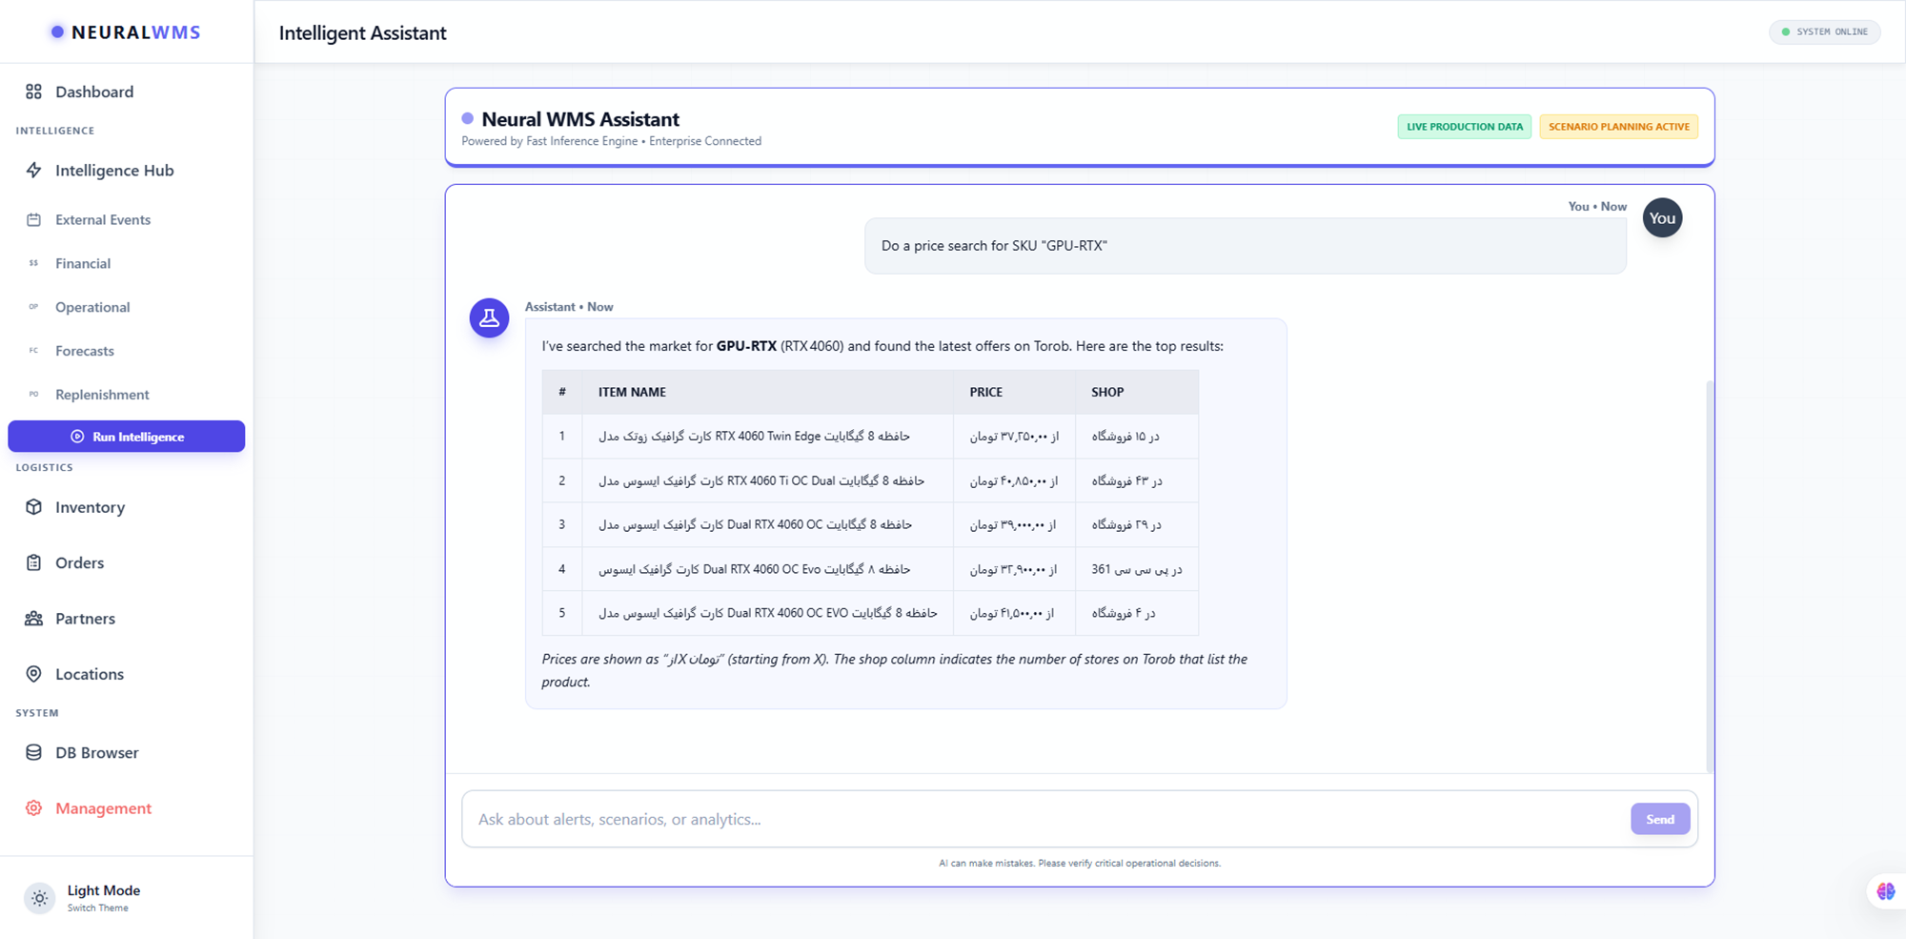Go to Operational section

coord(92,307)
